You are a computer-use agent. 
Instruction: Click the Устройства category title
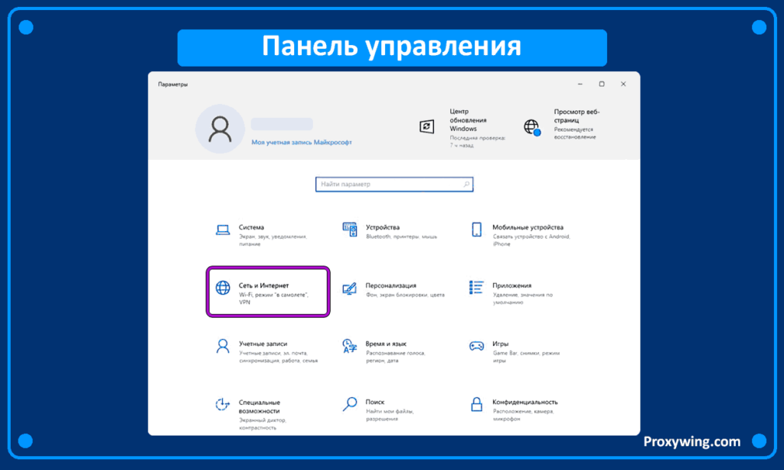pyautogui.click(x=383, y=227)
